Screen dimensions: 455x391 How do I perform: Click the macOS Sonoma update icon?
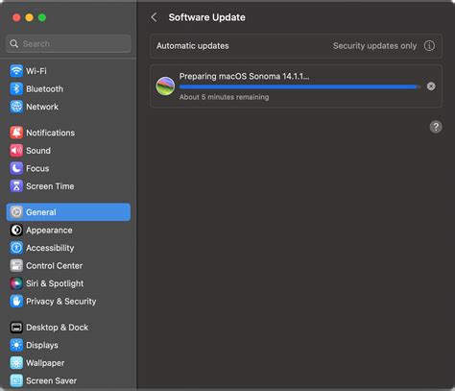point(165,86)
